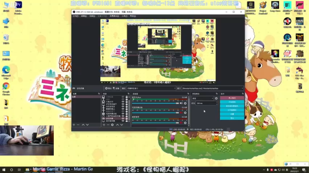Viewport: 309px width, 173px height.
Task: Mute the Mic/Aux speaker icon
Action: click(181, 103)
